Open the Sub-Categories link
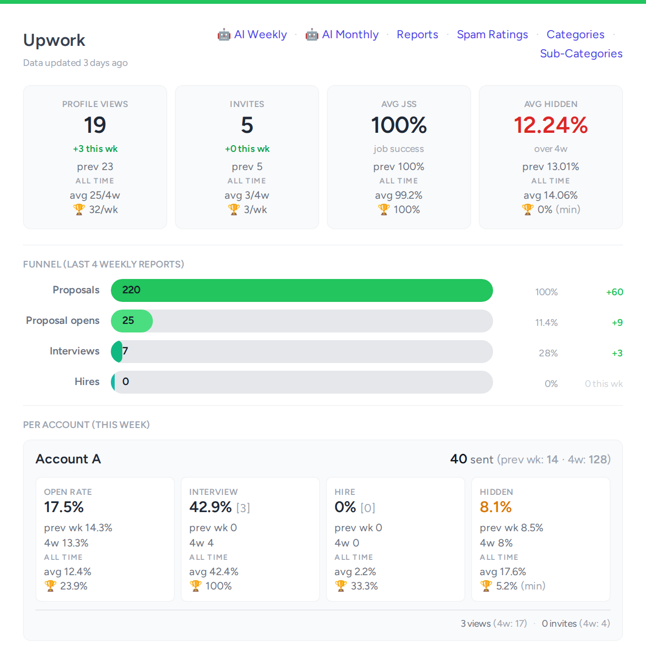Viewport: 646px width, 664px height. click(x=581, y=54)
